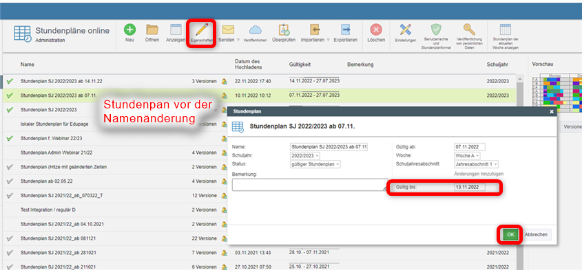Open Status gültiger Stundenplan dropdown

click(315, 164)
